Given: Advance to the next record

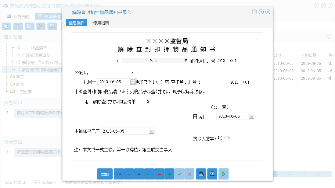Looking at the screenshot, I should tap(139, 174).
